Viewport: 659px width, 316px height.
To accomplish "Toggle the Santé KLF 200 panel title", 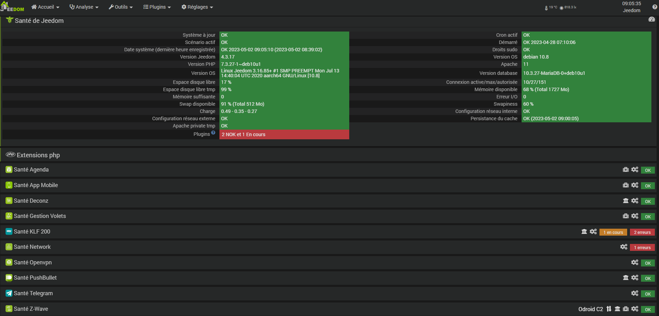I will tap(32, 231).
